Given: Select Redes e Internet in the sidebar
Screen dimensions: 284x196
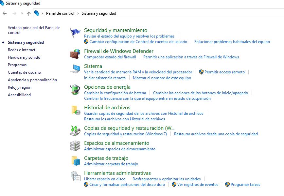Looking at the screenshot, I should click(x=22, y=50).
